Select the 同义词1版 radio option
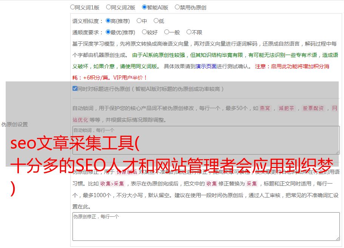The height and width of the screenshot is (248, 344). 73,7
